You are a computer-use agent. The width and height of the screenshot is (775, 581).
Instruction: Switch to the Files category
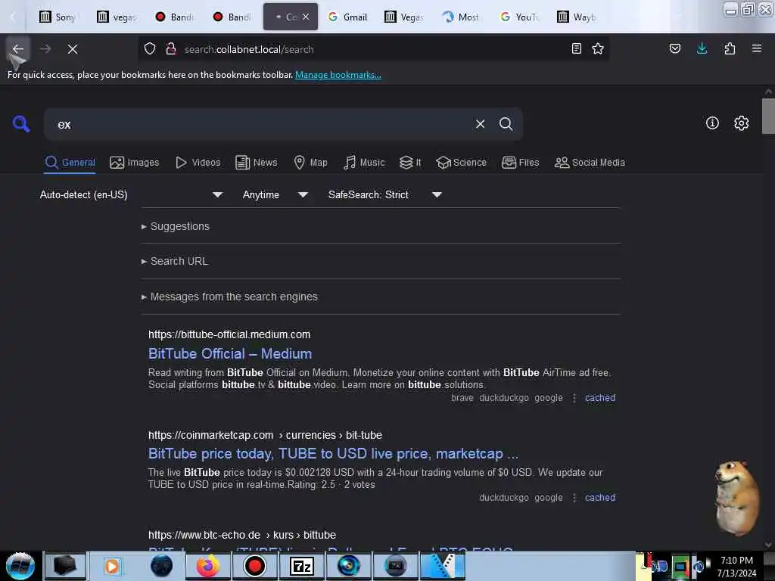[x=520, y=163]
